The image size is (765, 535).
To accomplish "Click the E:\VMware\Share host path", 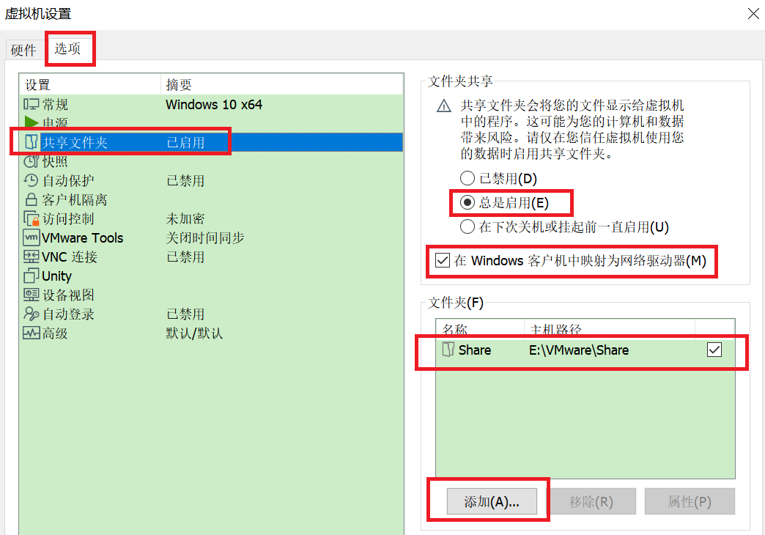I will point(579,350).
